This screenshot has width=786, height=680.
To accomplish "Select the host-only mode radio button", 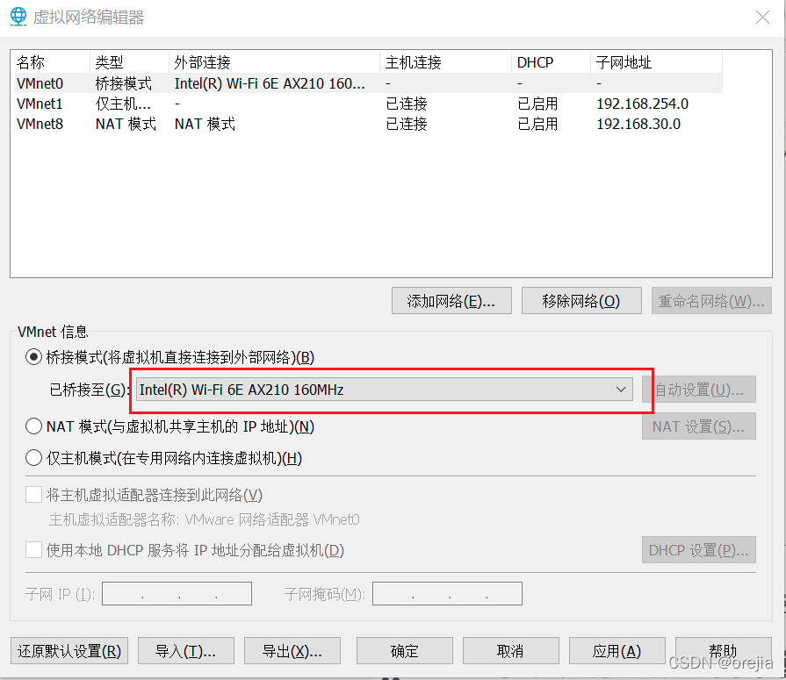I will click(33, 458).
